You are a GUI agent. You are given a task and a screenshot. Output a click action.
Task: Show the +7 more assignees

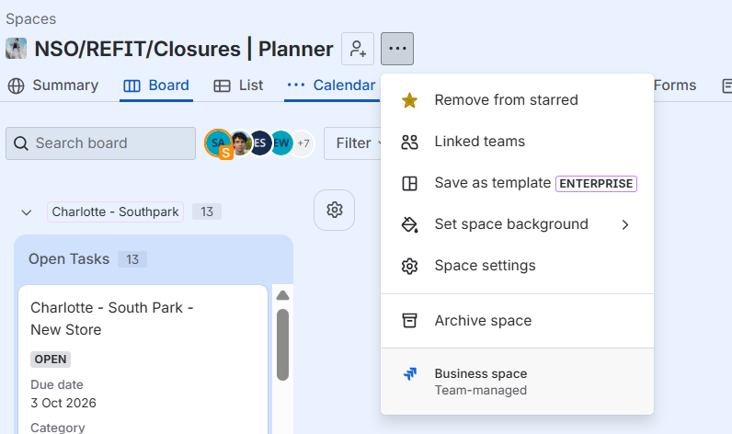point(303,143)
